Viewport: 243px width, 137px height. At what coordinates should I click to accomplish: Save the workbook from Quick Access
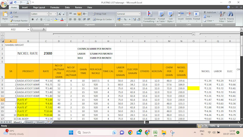[x=11, y=3]
